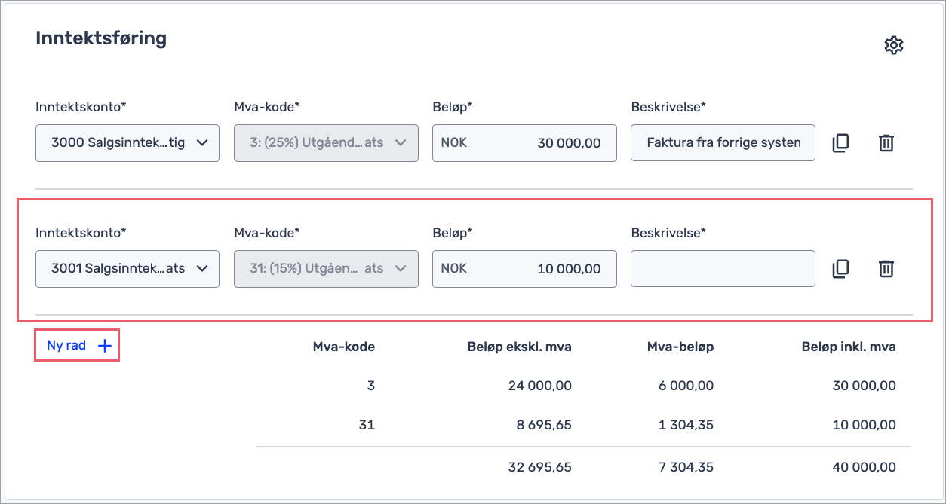Image resolution: width=946 pixels, height=504 pixels.
Task: Duplicate the 3001 income row
Action: tap(840, 268)
